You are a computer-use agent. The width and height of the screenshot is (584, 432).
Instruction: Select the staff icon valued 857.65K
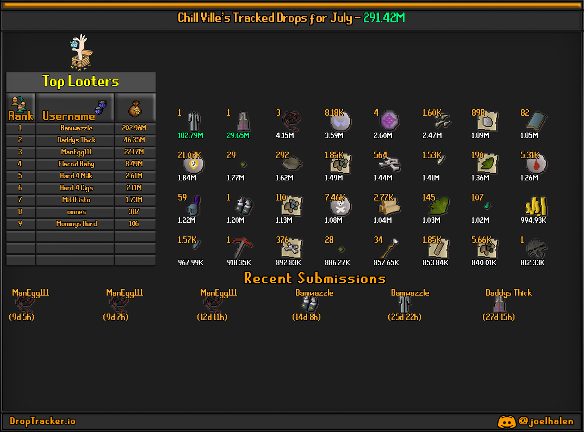pos(389,248)
